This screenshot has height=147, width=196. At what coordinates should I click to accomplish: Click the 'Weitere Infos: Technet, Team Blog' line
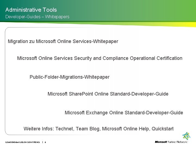(99, 128)
